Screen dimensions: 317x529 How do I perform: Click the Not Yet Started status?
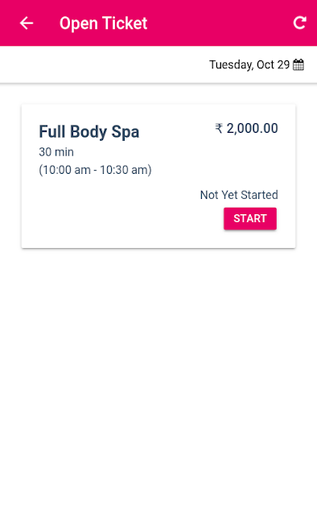(x=239, y=195)
